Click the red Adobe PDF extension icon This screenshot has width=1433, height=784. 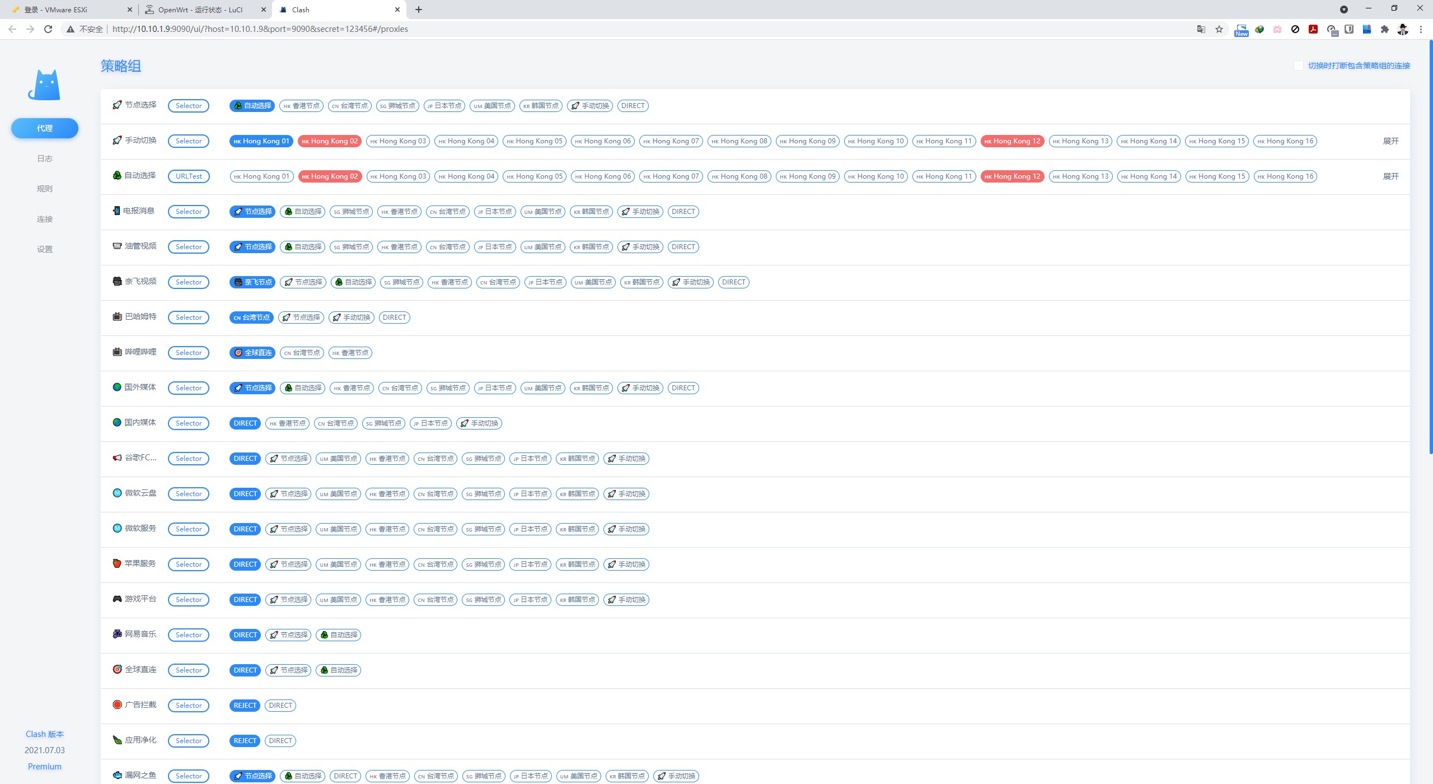tap(1313, 29)
